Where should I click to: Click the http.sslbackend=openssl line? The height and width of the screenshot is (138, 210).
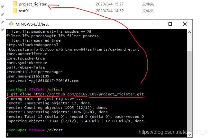click(x=32, y=45)
